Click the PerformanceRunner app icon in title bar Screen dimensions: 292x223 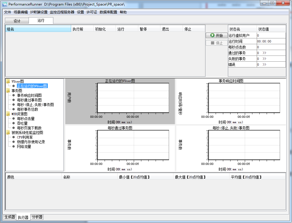tap(5, 4)
